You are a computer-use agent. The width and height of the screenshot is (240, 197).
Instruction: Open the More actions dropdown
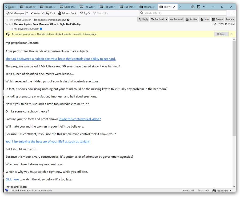[230, 19]
